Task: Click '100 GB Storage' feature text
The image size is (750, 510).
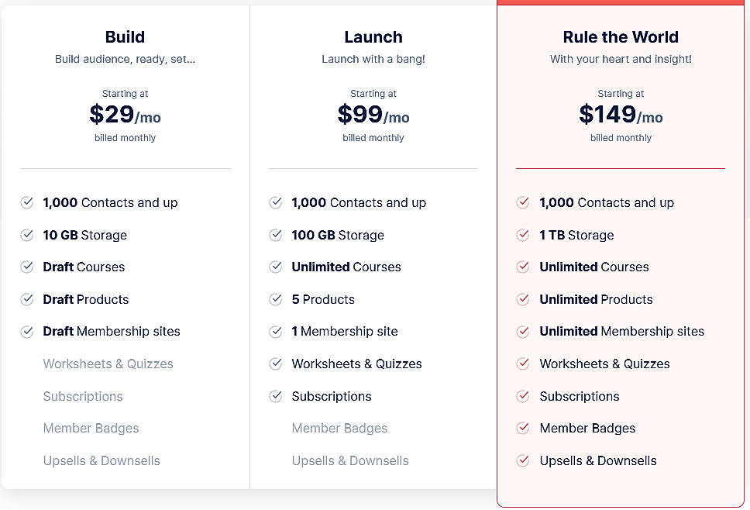Action: pyautogui.click(x=338, y=235)
